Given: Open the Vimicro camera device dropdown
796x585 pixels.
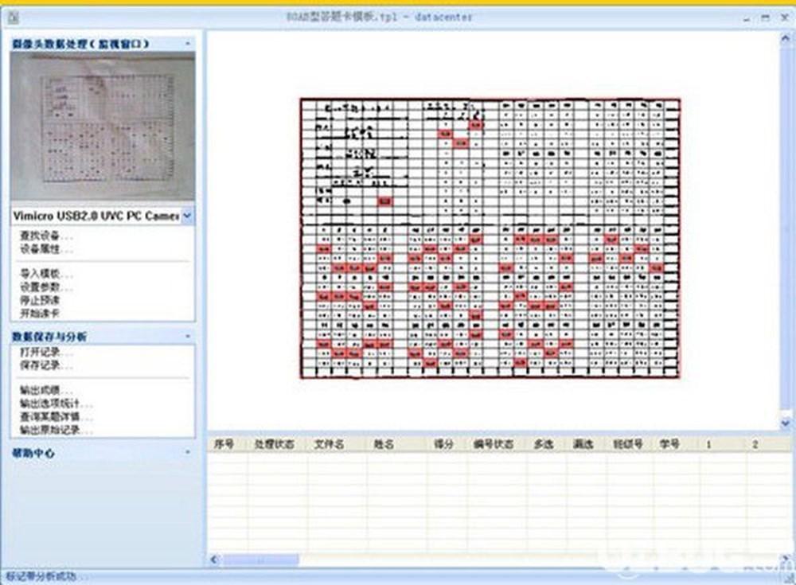Looking at the screenshot, I should tap(187, 216).
